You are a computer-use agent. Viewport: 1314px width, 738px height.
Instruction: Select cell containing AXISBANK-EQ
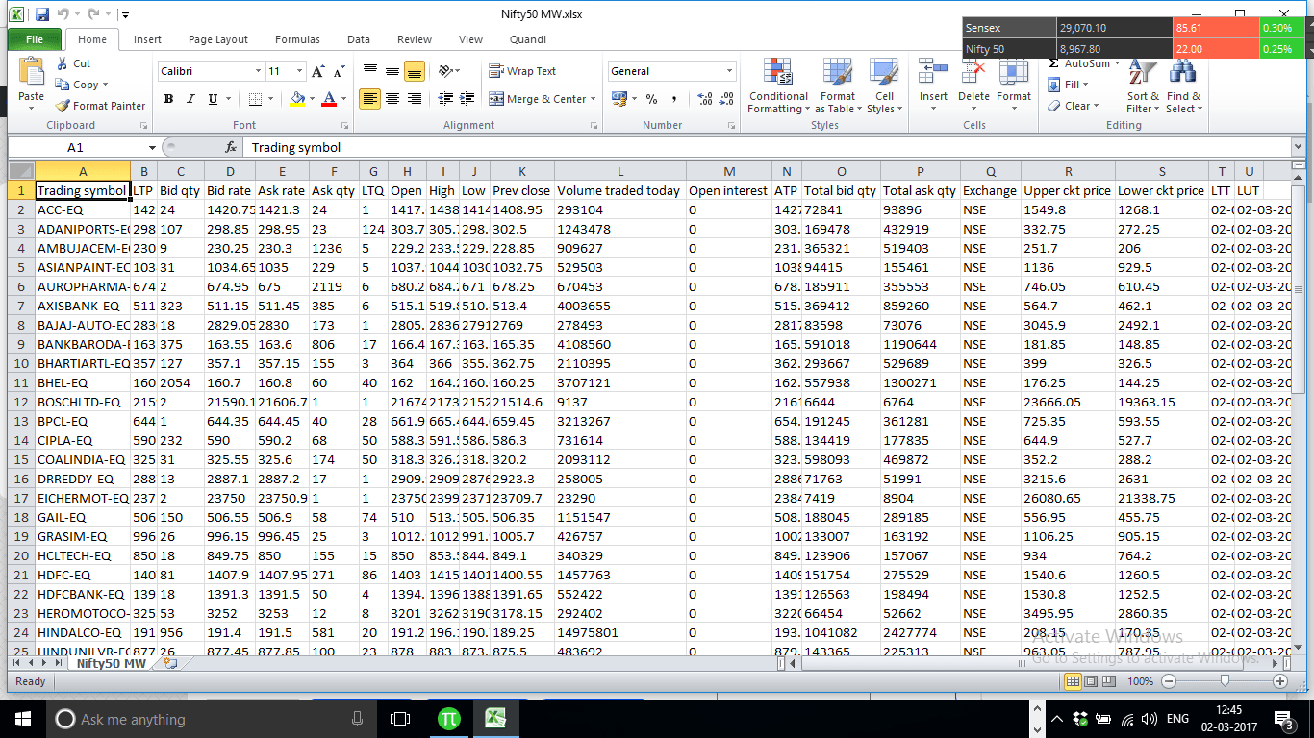pyautogui.click(x=83, y=306)
